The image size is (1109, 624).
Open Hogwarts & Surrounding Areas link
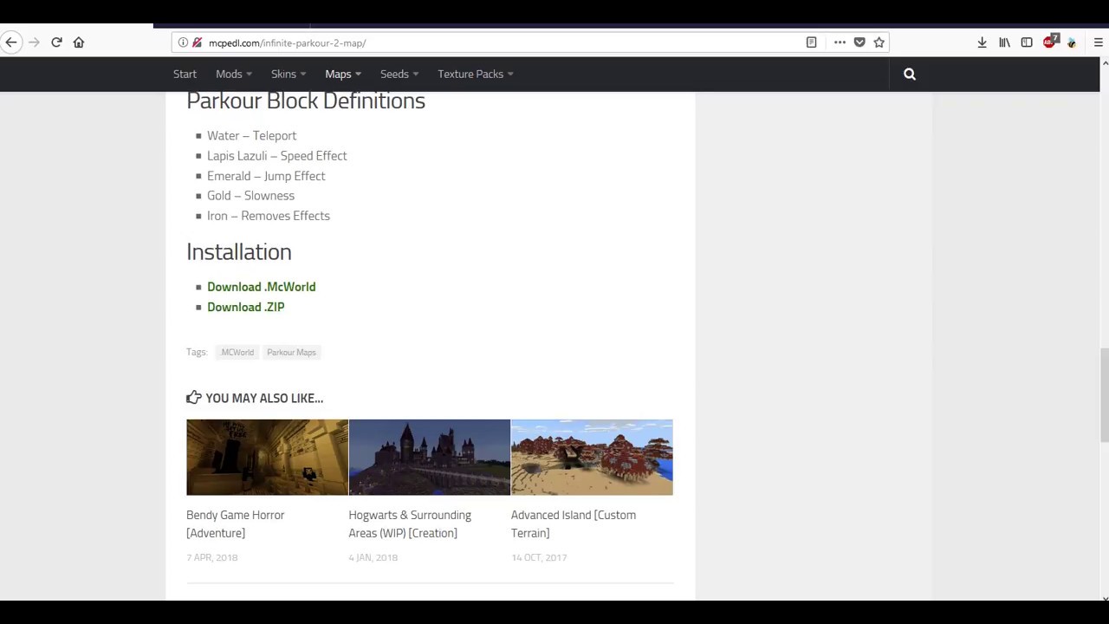[x=410, y=524]
